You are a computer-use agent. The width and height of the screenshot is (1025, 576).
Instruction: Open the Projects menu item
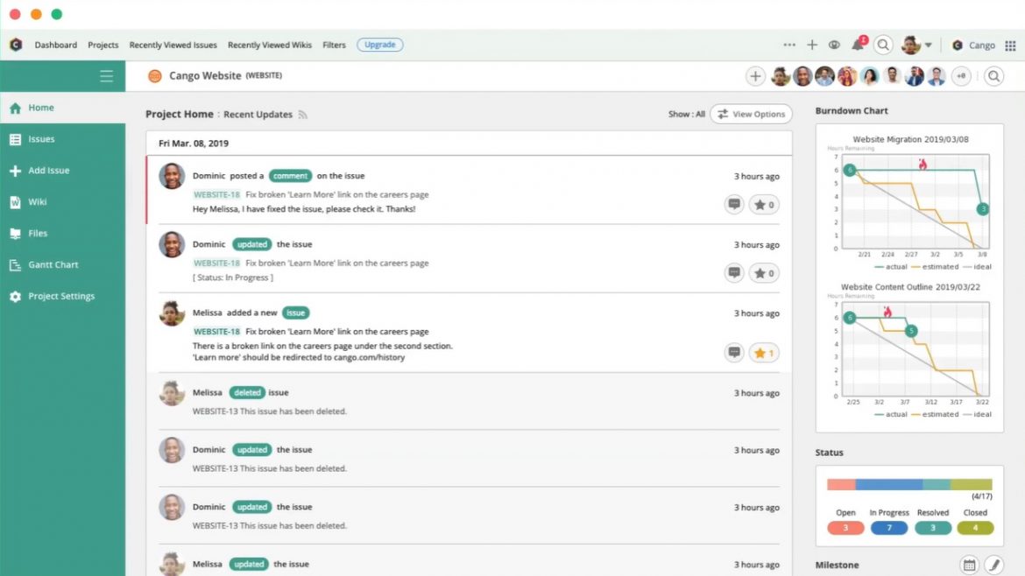point(102,45)
